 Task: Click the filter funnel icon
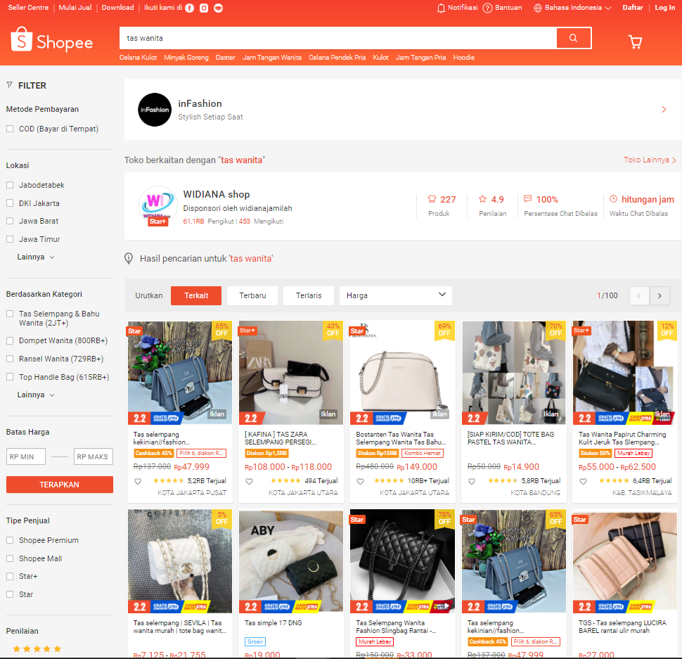pos(10,85)
